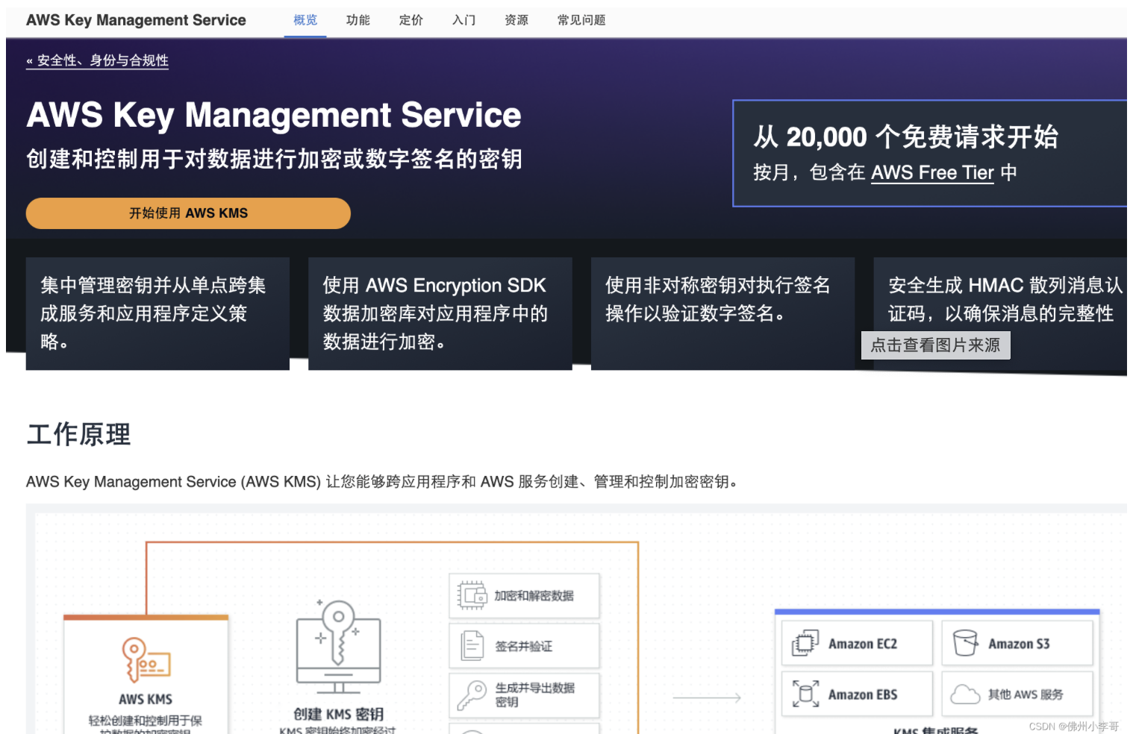Click the Amazon EC2 icon
1133x734 pixels.
coord(805,643)
